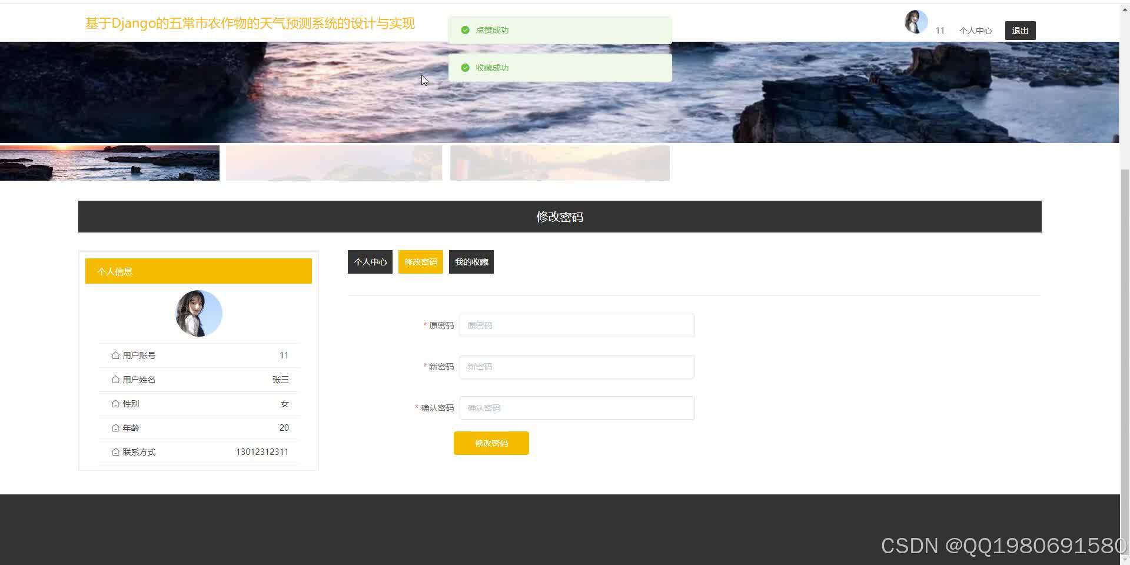Click the site title about Django天气预测系统
The image size is (1130, 565).
pos(250,24)
